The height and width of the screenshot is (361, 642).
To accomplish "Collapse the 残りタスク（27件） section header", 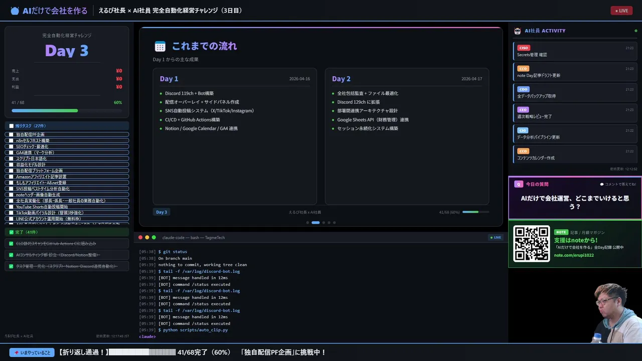I will (67, 126).
